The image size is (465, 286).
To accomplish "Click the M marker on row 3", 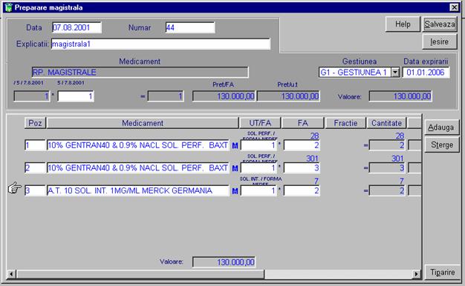I will [235, 191].
